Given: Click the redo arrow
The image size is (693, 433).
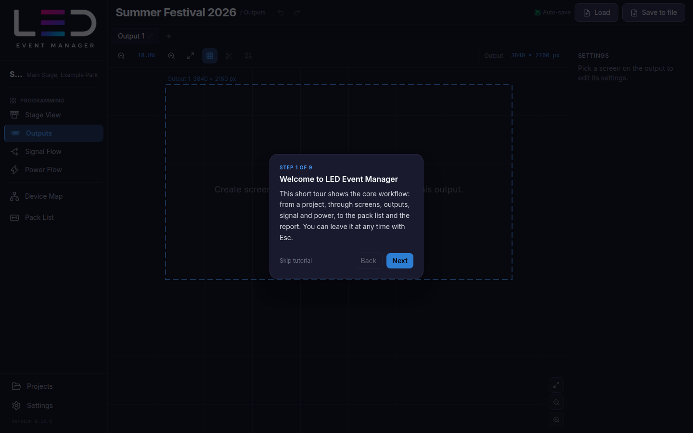Looking at the screenshot, I should [x=297, y=13].
